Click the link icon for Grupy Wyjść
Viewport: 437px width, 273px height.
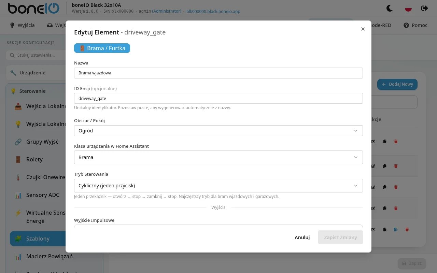[x=18, y=142]
